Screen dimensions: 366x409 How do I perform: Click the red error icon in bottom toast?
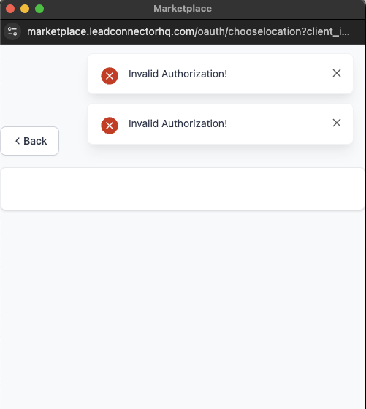(x=110, y=126)
